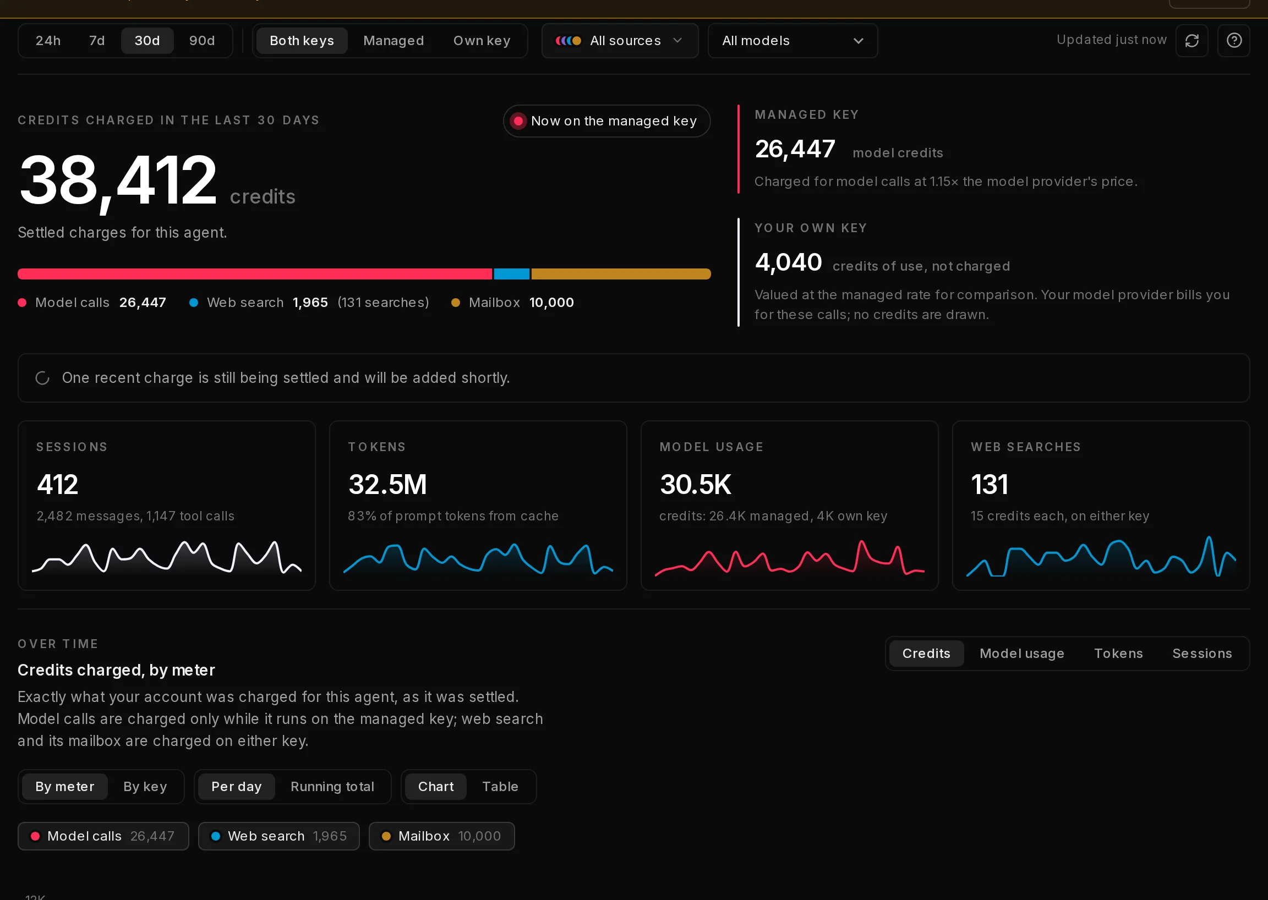Switch chart to Credits tab

pos(926,654)
